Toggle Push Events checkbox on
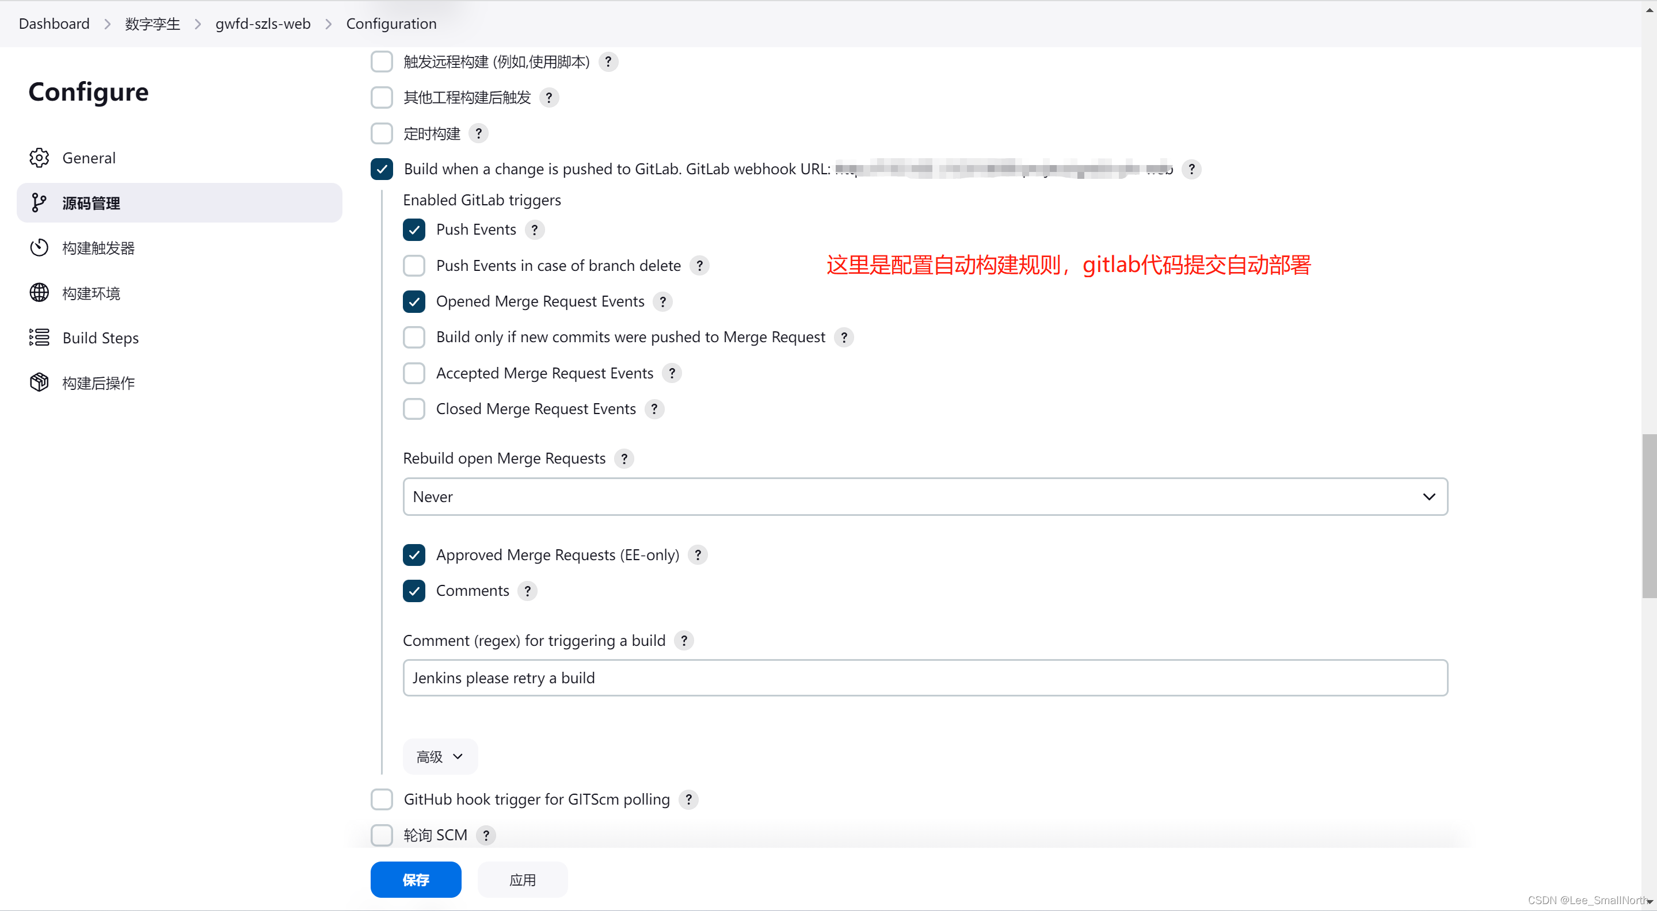The height and width of the screenshot is (911, 1657). click(416, 230)
